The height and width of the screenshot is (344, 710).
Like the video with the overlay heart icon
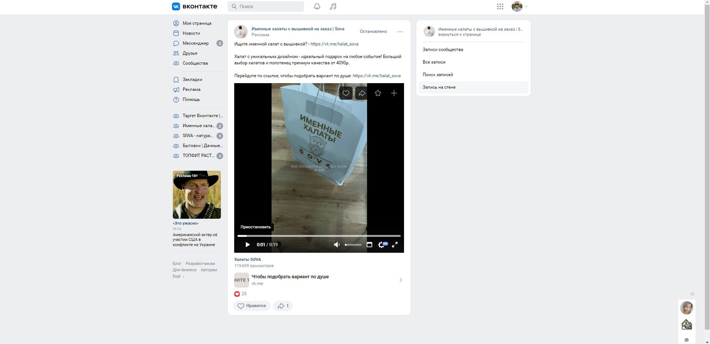tap(346, 93)
